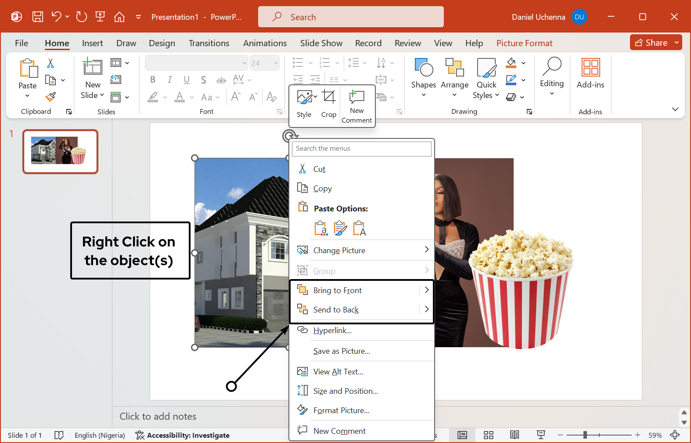This screenshot has height=443, width=691.
Task: Click the Format Painter brush icon
Action: (51, 97)
